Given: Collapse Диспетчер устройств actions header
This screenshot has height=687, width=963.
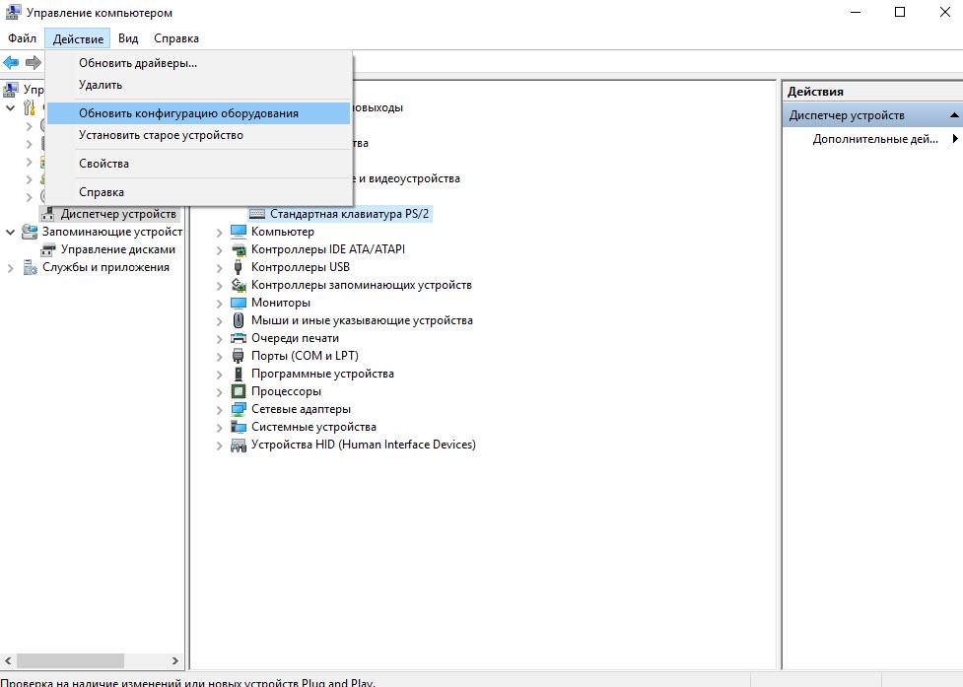Looking at the screenshot, I should 953,115.
